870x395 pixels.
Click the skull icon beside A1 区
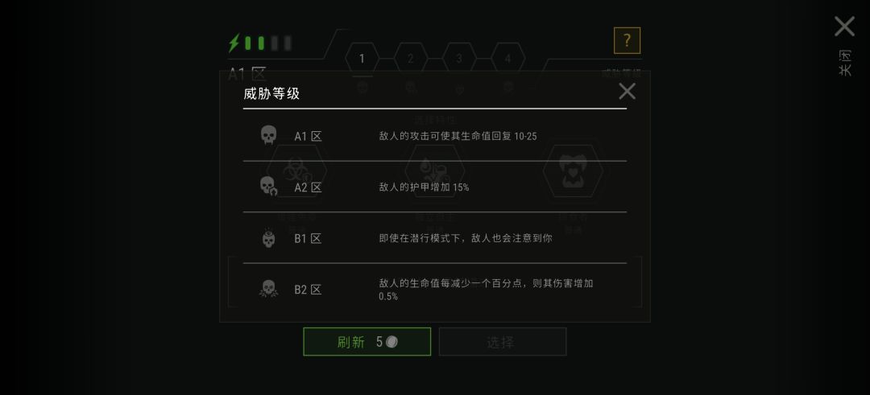click(x=268, y=135)
